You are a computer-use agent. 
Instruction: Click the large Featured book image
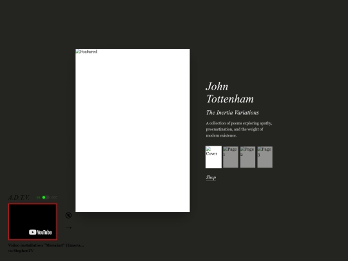click(x=133, y=130)
